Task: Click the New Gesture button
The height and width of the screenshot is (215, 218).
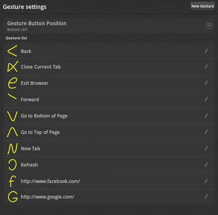Action: (x=203, y=6)
